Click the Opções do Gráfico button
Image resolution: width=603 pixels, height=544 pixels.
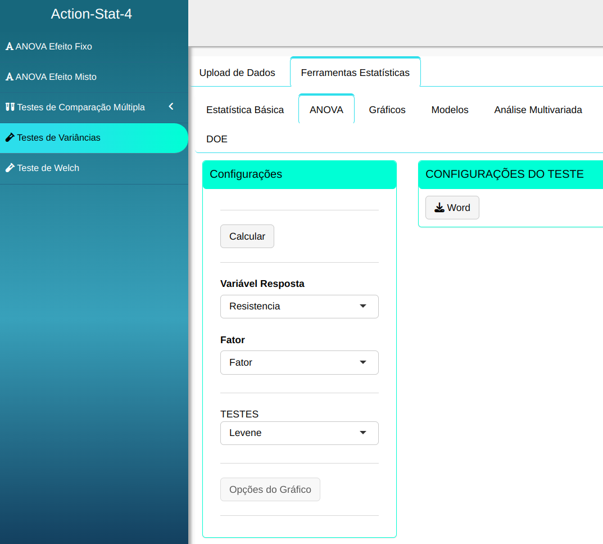pyautogui.click(x=270, y=489)
